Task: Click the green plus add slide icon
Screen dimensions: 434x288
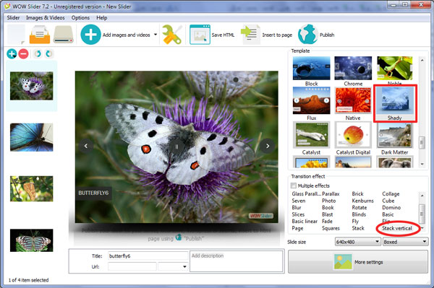Action: [12, 53]
